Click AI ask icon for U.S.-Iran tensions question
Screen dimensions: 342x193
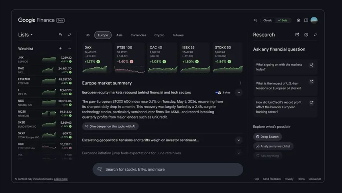(312, 82)
